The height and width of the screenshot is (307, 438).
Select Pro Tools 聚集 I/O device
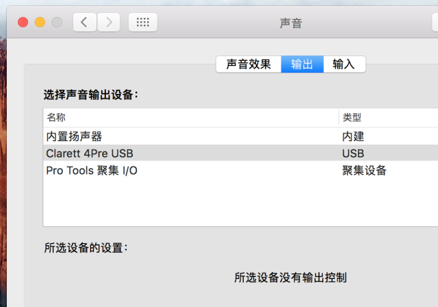[x=92, y=170]
